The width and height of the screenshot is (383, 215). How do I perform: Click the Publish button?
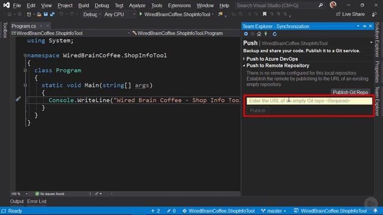tap(257, 110)
